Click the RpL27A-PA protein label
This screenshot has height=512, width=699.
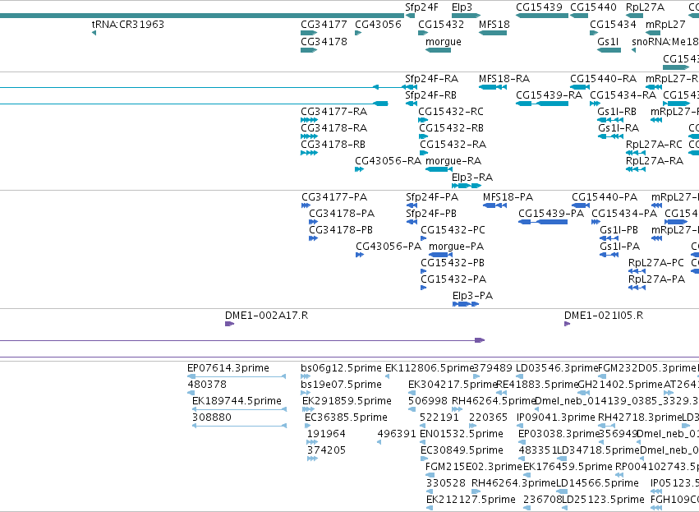(x=656, y=279)
